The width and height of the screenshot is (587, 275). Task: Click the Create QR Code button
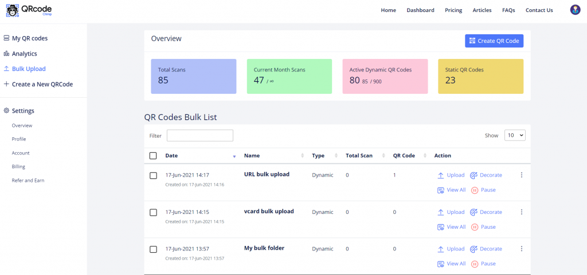[x=494, y=41]
